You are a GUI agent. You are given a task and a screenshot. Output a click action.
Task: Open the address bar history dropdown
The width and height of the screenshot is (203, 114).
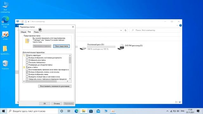(x=121, y=30)
